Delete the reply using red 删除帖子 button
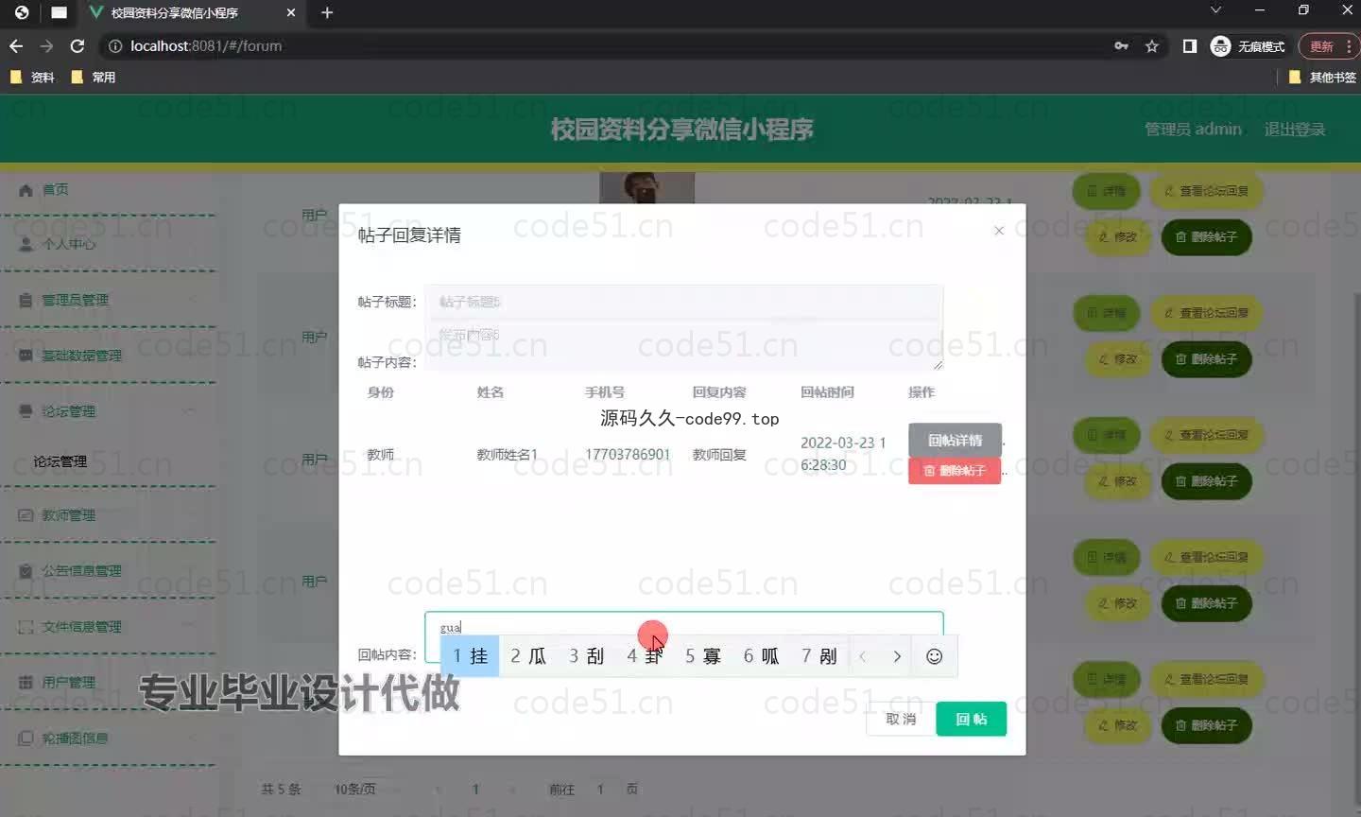Viewport: 1361px width, 817px height. 955,471
